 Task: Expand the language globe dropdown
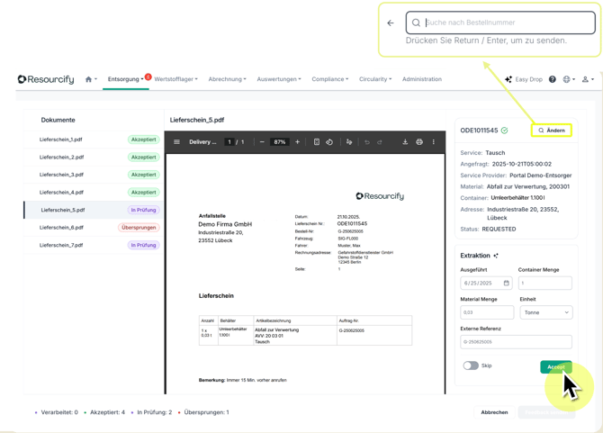point(568,79)
